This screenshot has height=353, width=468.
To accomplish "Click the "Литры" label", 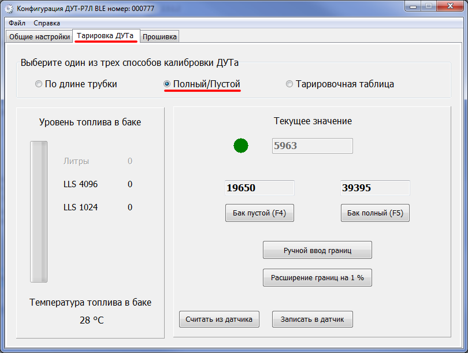I will (x=76, y=161).
